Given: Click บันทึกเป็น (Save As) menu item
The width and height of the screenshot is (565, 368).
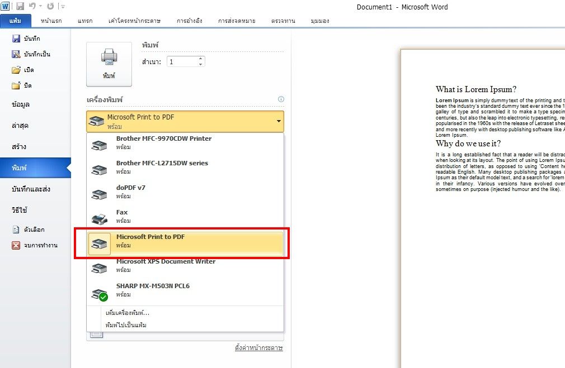Looking at the screenshot, I should click(x=31, y=54).
